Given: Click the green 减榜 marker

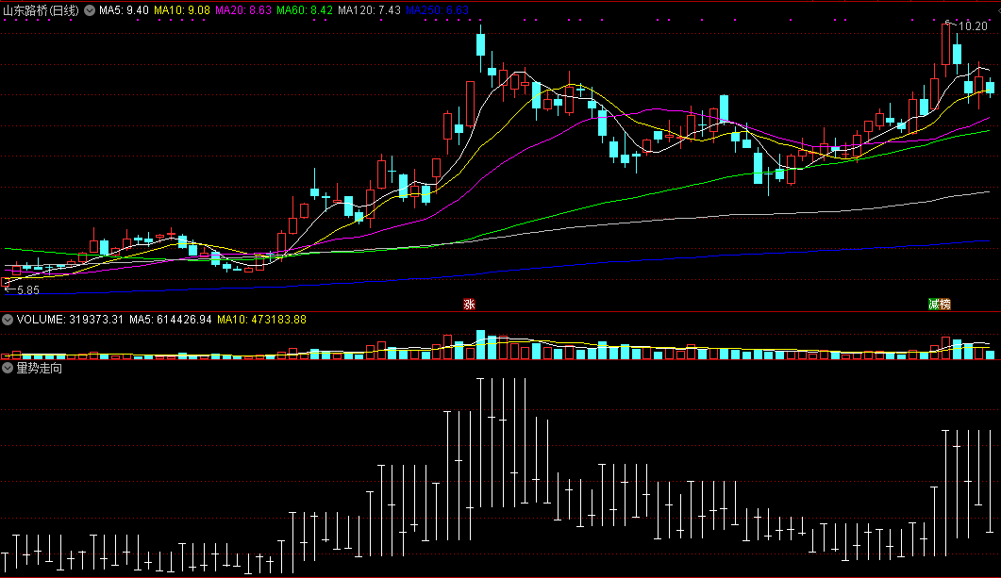Looking at the screenshot, I should [939, 305].
